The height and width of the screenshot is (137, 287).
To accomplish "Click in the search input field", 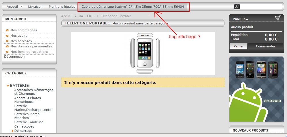I will pos(261,7).
